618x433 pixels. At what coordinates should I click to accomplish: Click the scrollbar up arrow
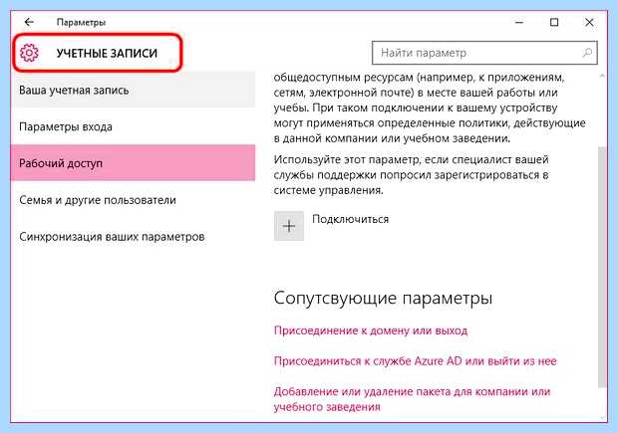pos(602,76)
